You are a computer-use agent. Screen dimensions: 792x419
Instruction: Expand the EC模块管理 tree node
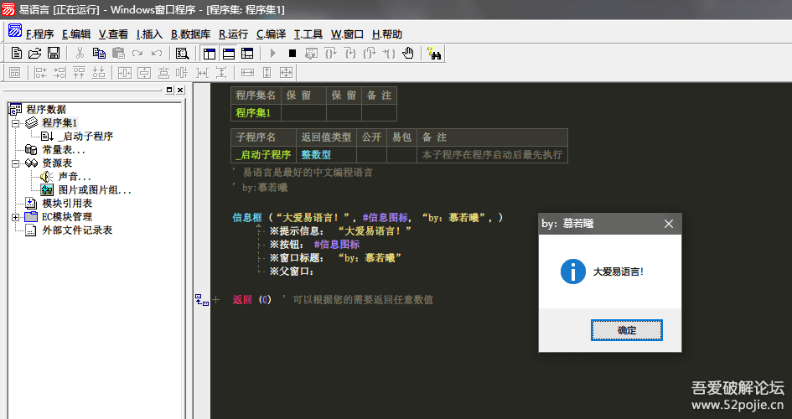click(15, 217)
